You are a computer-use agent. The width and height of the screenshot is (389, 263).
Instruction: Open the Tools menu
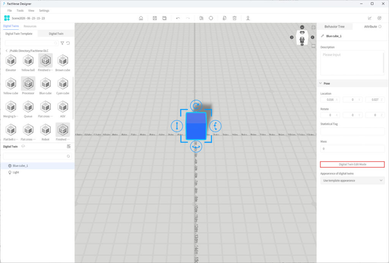(x=20, y=10)
